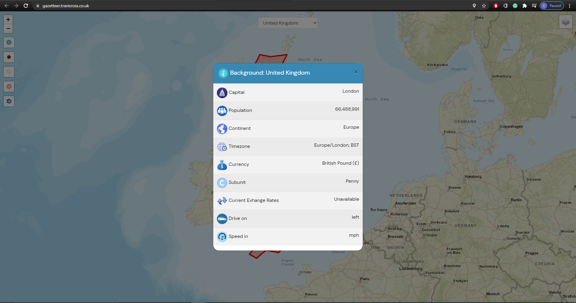Open the browser Extensions puzzle icon

(525, 6)
